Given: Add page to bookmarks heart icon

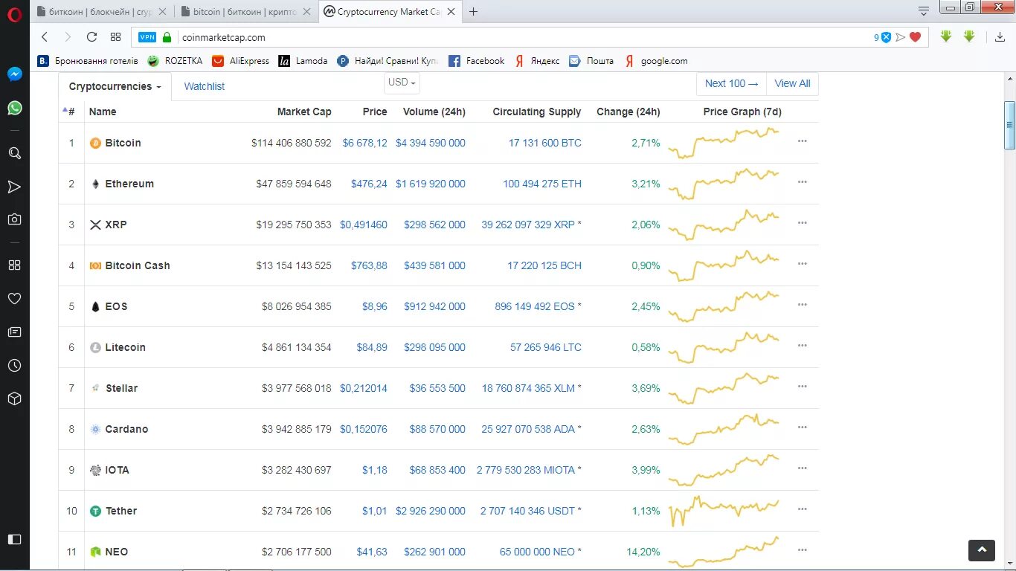Looking at the screenshot, I should [916, 37].
